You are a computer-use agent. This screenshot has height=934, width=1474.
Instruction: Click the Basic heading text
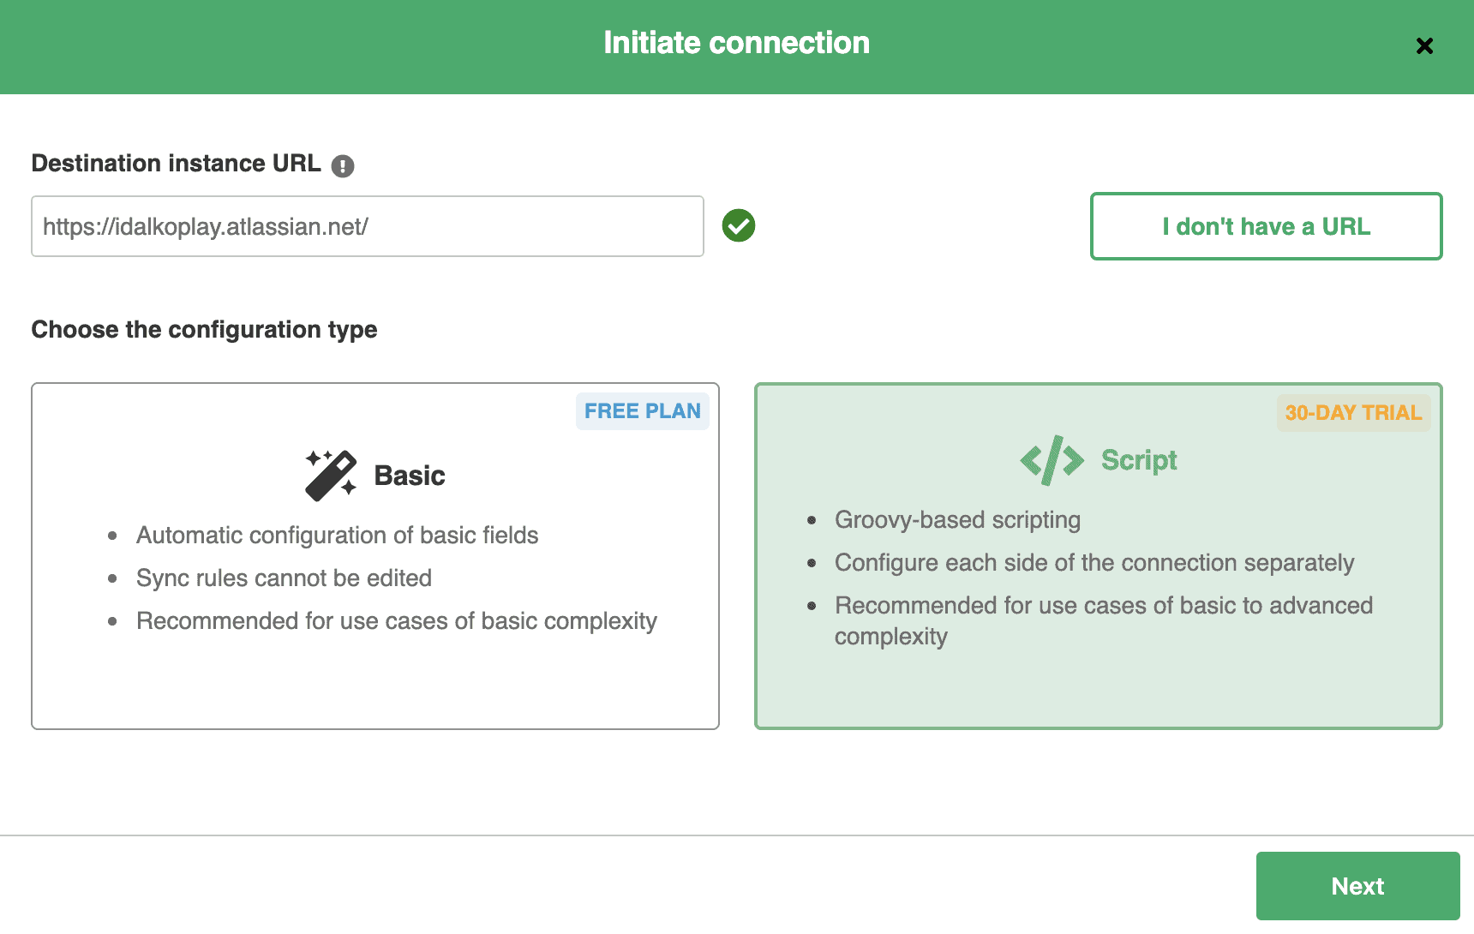[410, 476]
